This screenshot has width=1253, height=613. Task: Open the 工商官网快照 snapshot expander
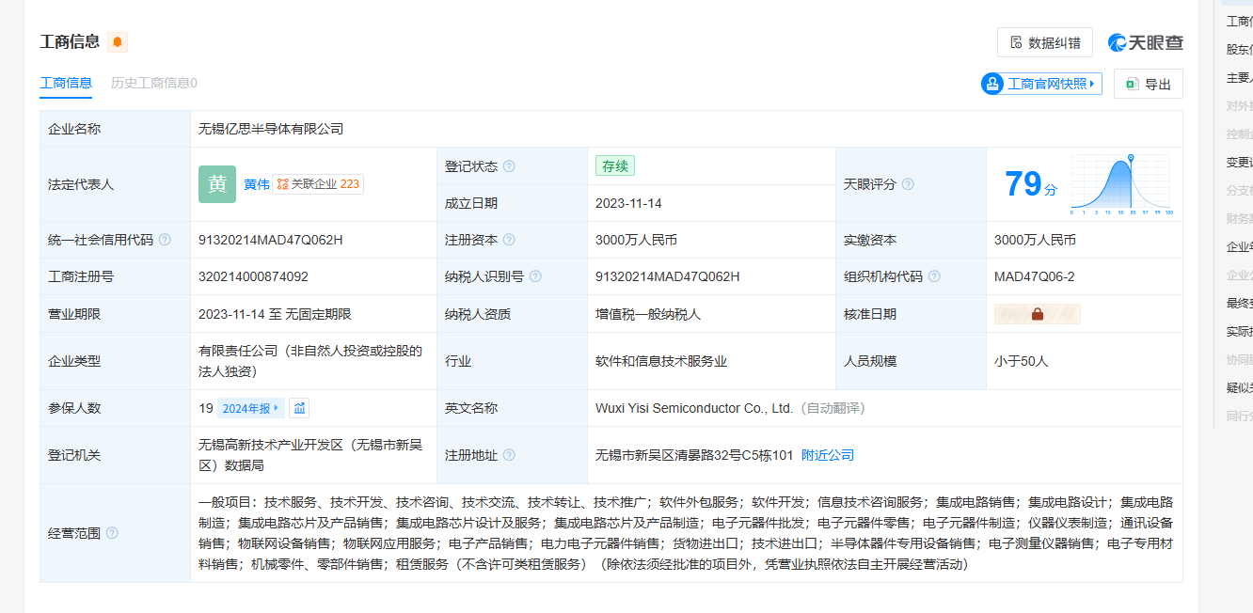click(1041, 84)
